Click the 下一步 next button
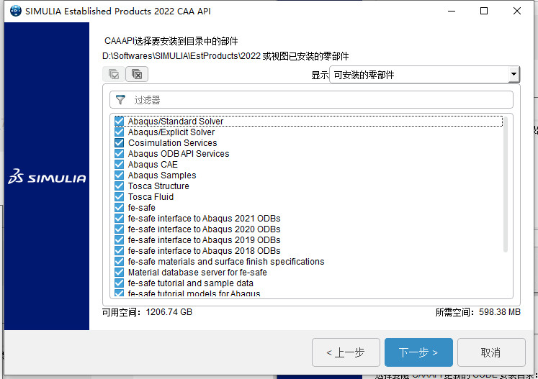The height and width of the screenshot is (379, 538). pos(418,352)
